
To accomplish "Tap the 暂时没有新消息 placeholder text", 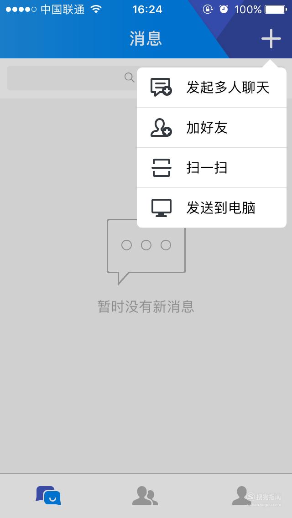I will coord(146,306).
